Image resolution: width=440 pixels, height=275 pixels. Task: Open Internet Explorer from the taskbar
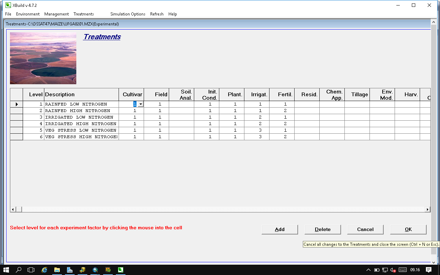click(x=44, y=270)
